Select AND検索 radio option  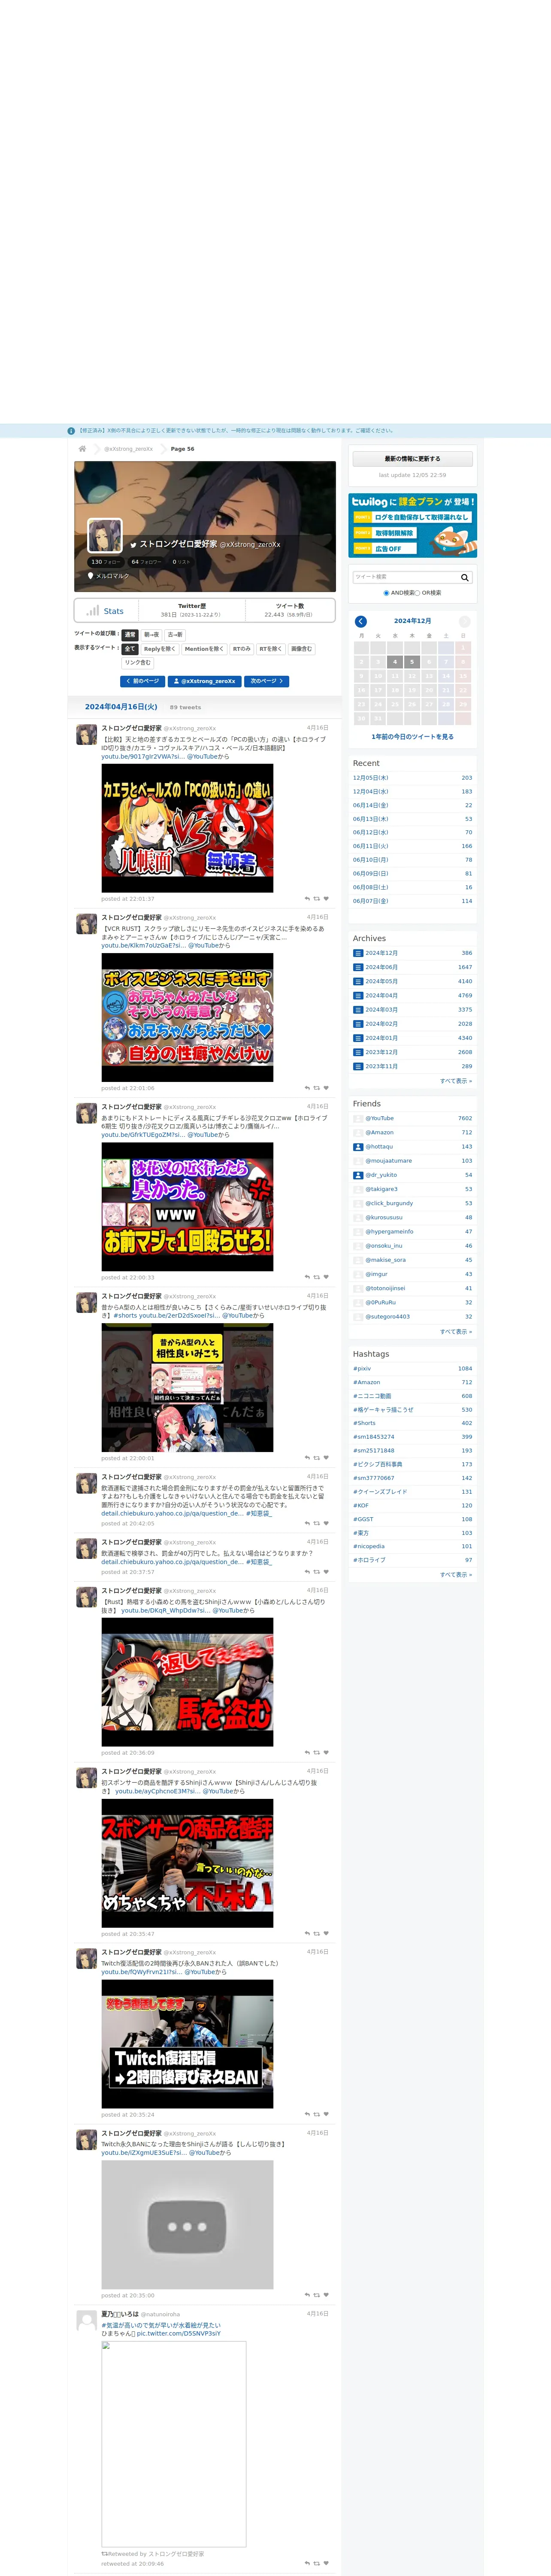pos(386,593)
